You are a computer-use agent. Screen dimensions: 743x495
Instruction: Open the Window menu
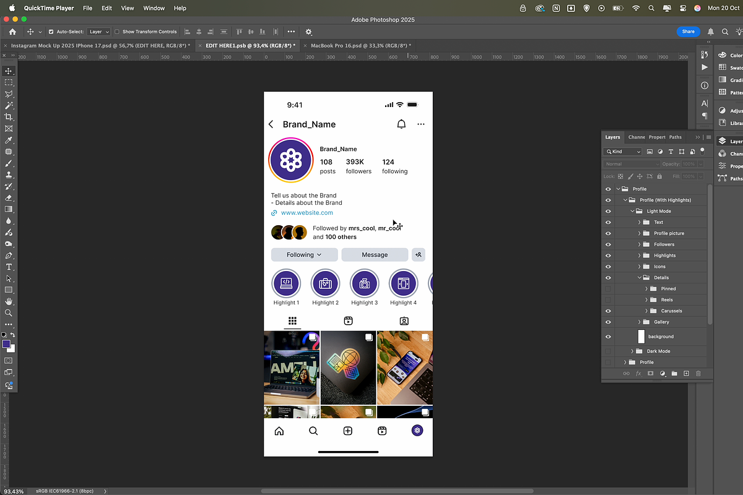click(154, 8)
